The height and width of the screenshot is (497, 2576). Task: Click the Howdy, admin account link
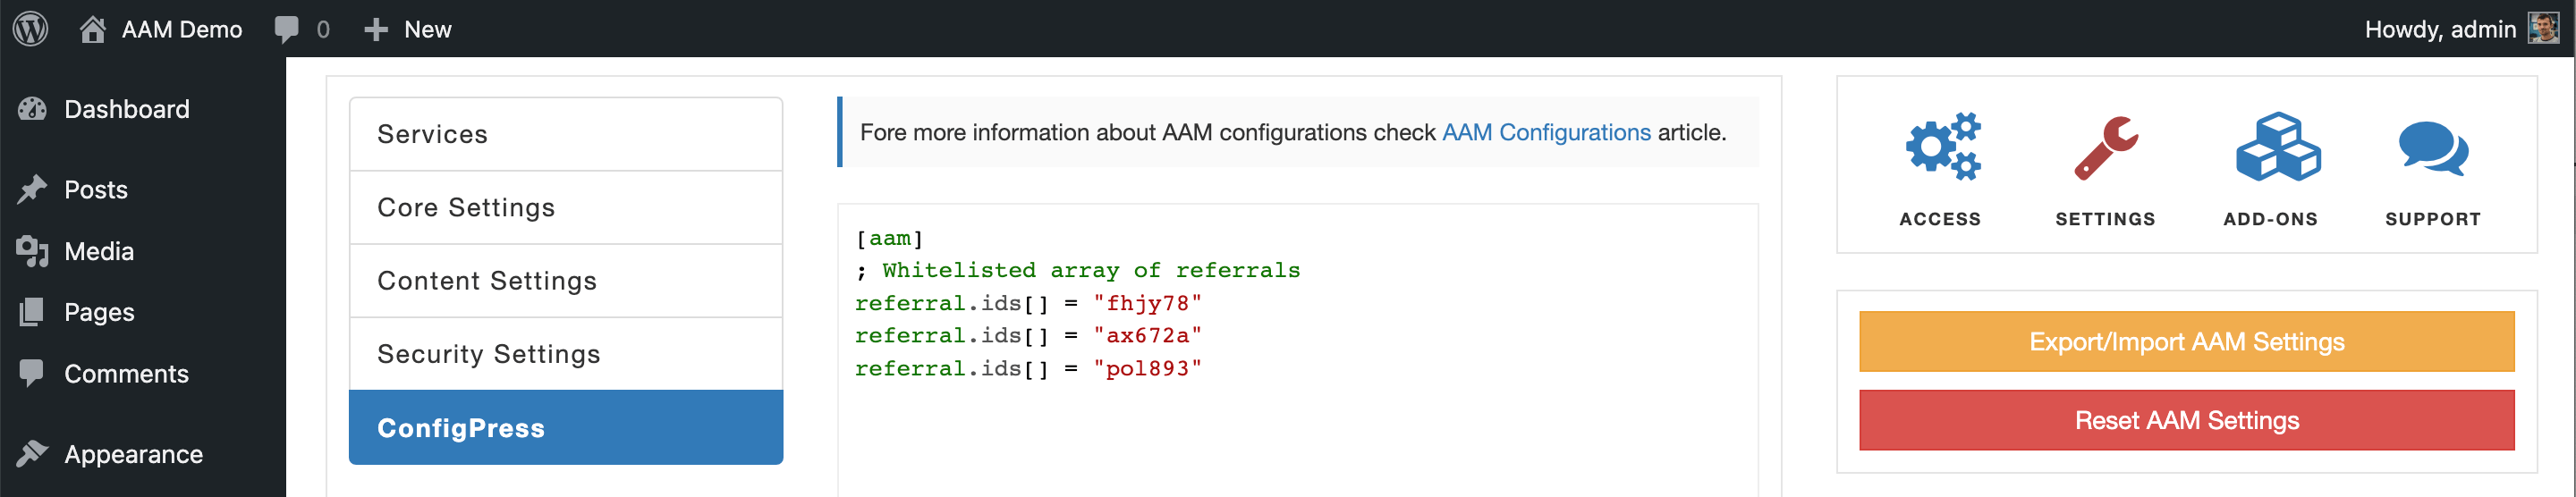click(2440, 29)
